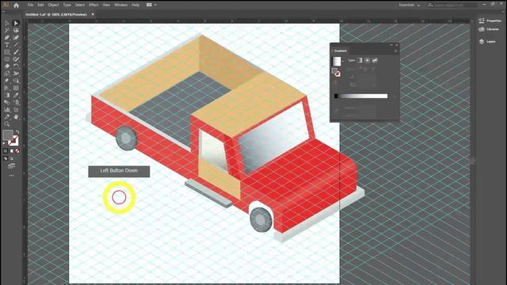Screen dimensions: 507x285
Task: Expand the Layers panel
Action: click(487, 42)
